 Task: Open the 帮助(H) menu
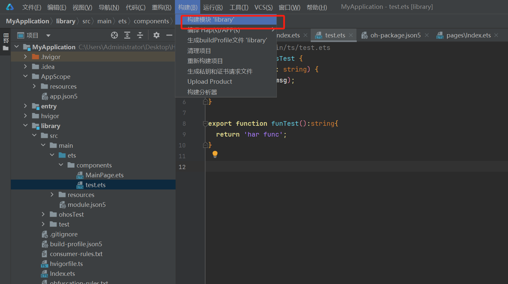317,7
